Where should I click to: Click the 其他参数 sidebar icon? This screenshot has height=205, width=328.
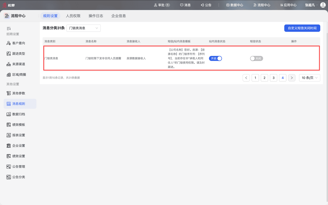click(x=9, y=93)
